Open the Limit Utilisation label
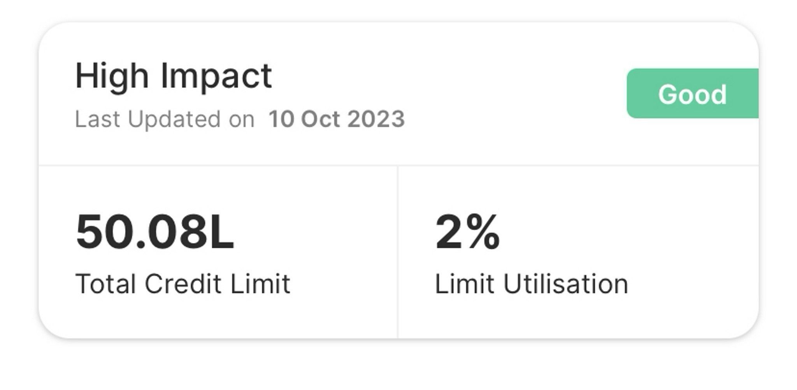 coord(531,284)
